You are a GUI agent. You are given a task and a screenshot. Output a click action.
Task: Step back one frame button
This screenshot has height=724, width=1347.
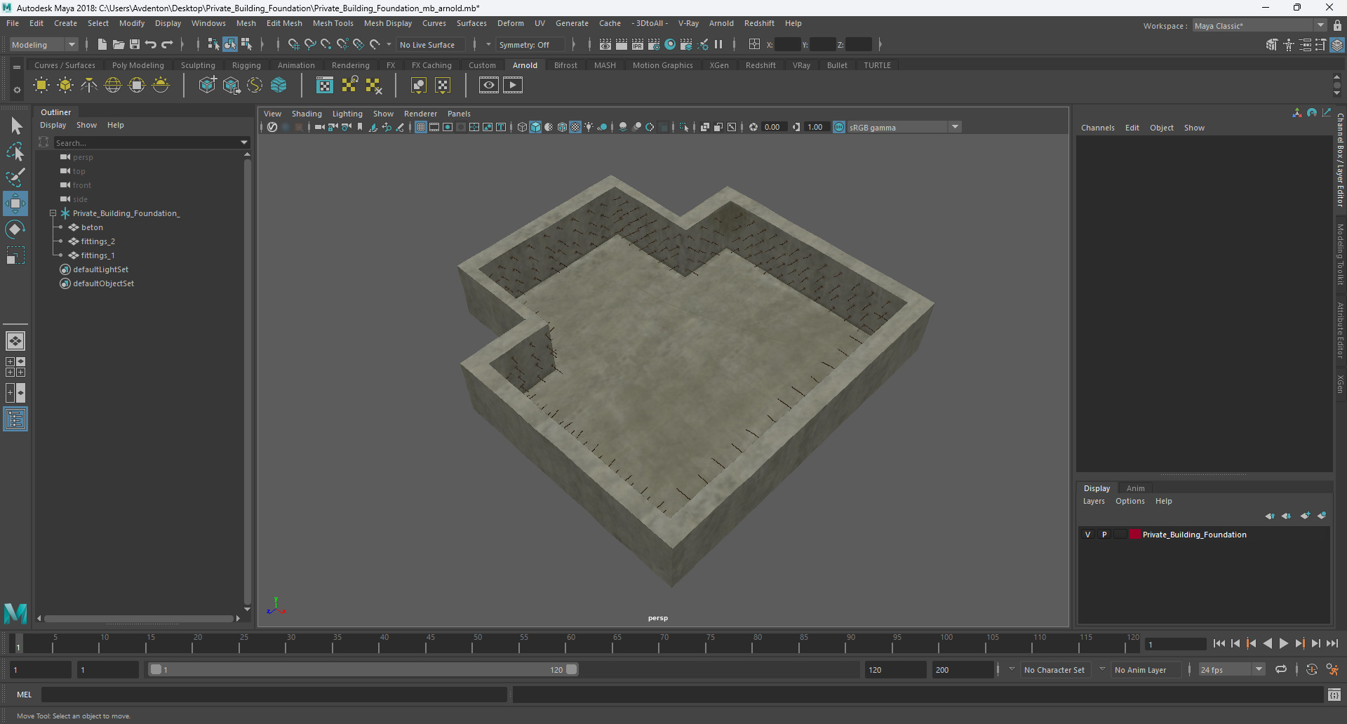point(1235,643)
